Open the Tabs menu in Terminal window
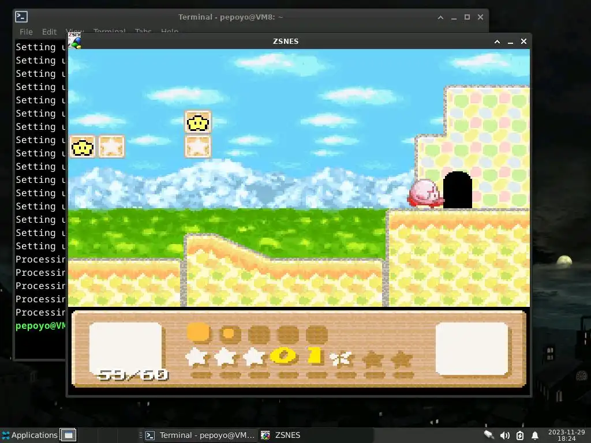 [x=143, y=31]
